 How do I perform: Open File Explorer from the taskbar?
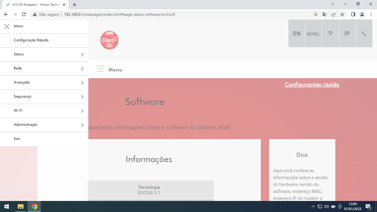pyautogui.click(x=21, y=206)
